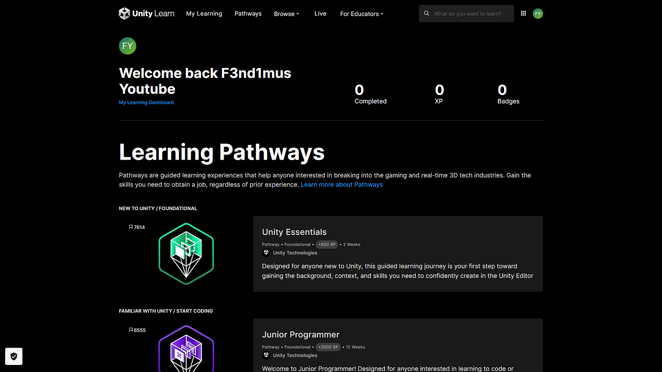Expand the Browse dropdown
The width and height of the screenshot is (662, 372).
pyautogui.click(x=287, y=14)
